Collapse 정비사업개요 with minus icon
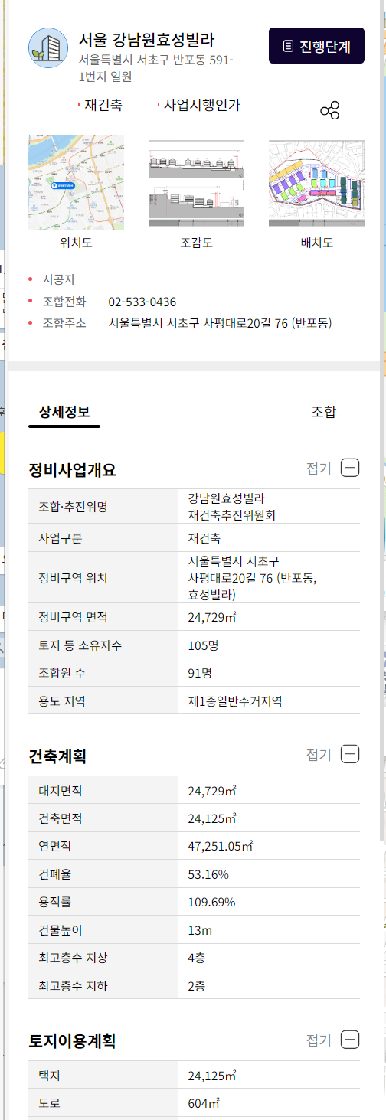 (350, 468)
